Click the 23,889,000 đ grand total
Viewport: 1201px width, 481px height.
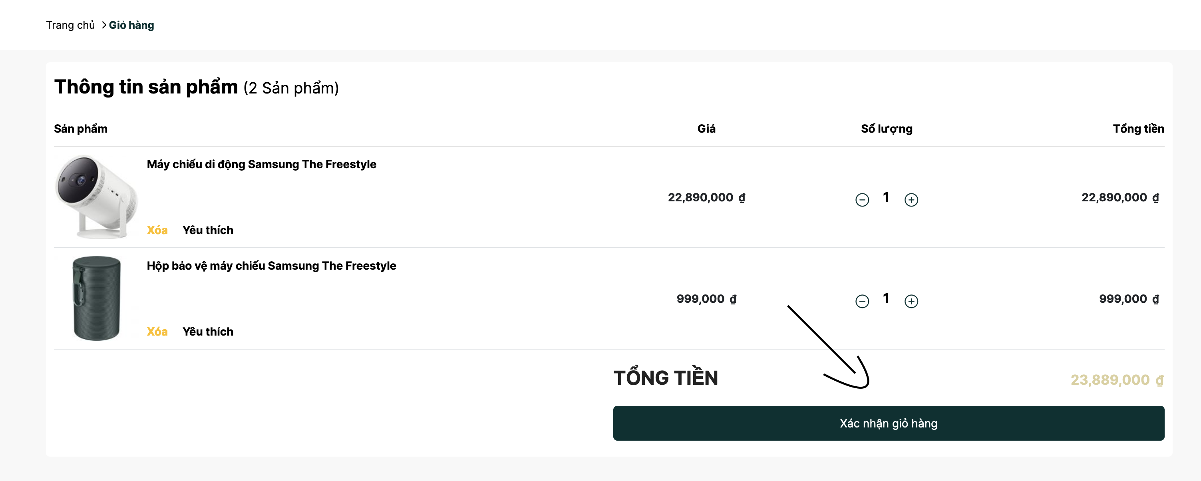1117,380
